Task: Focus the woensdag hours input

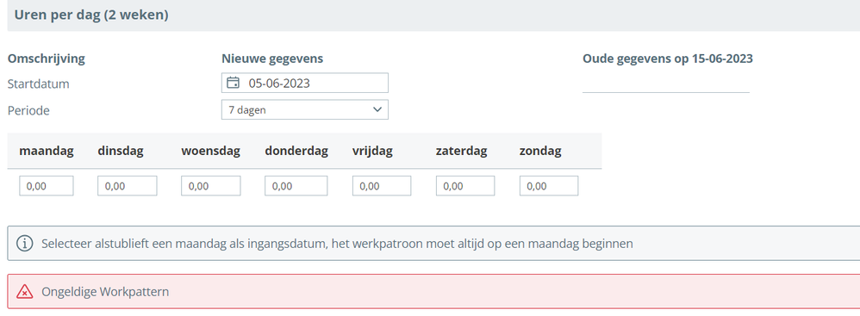Action: [210, 186]
